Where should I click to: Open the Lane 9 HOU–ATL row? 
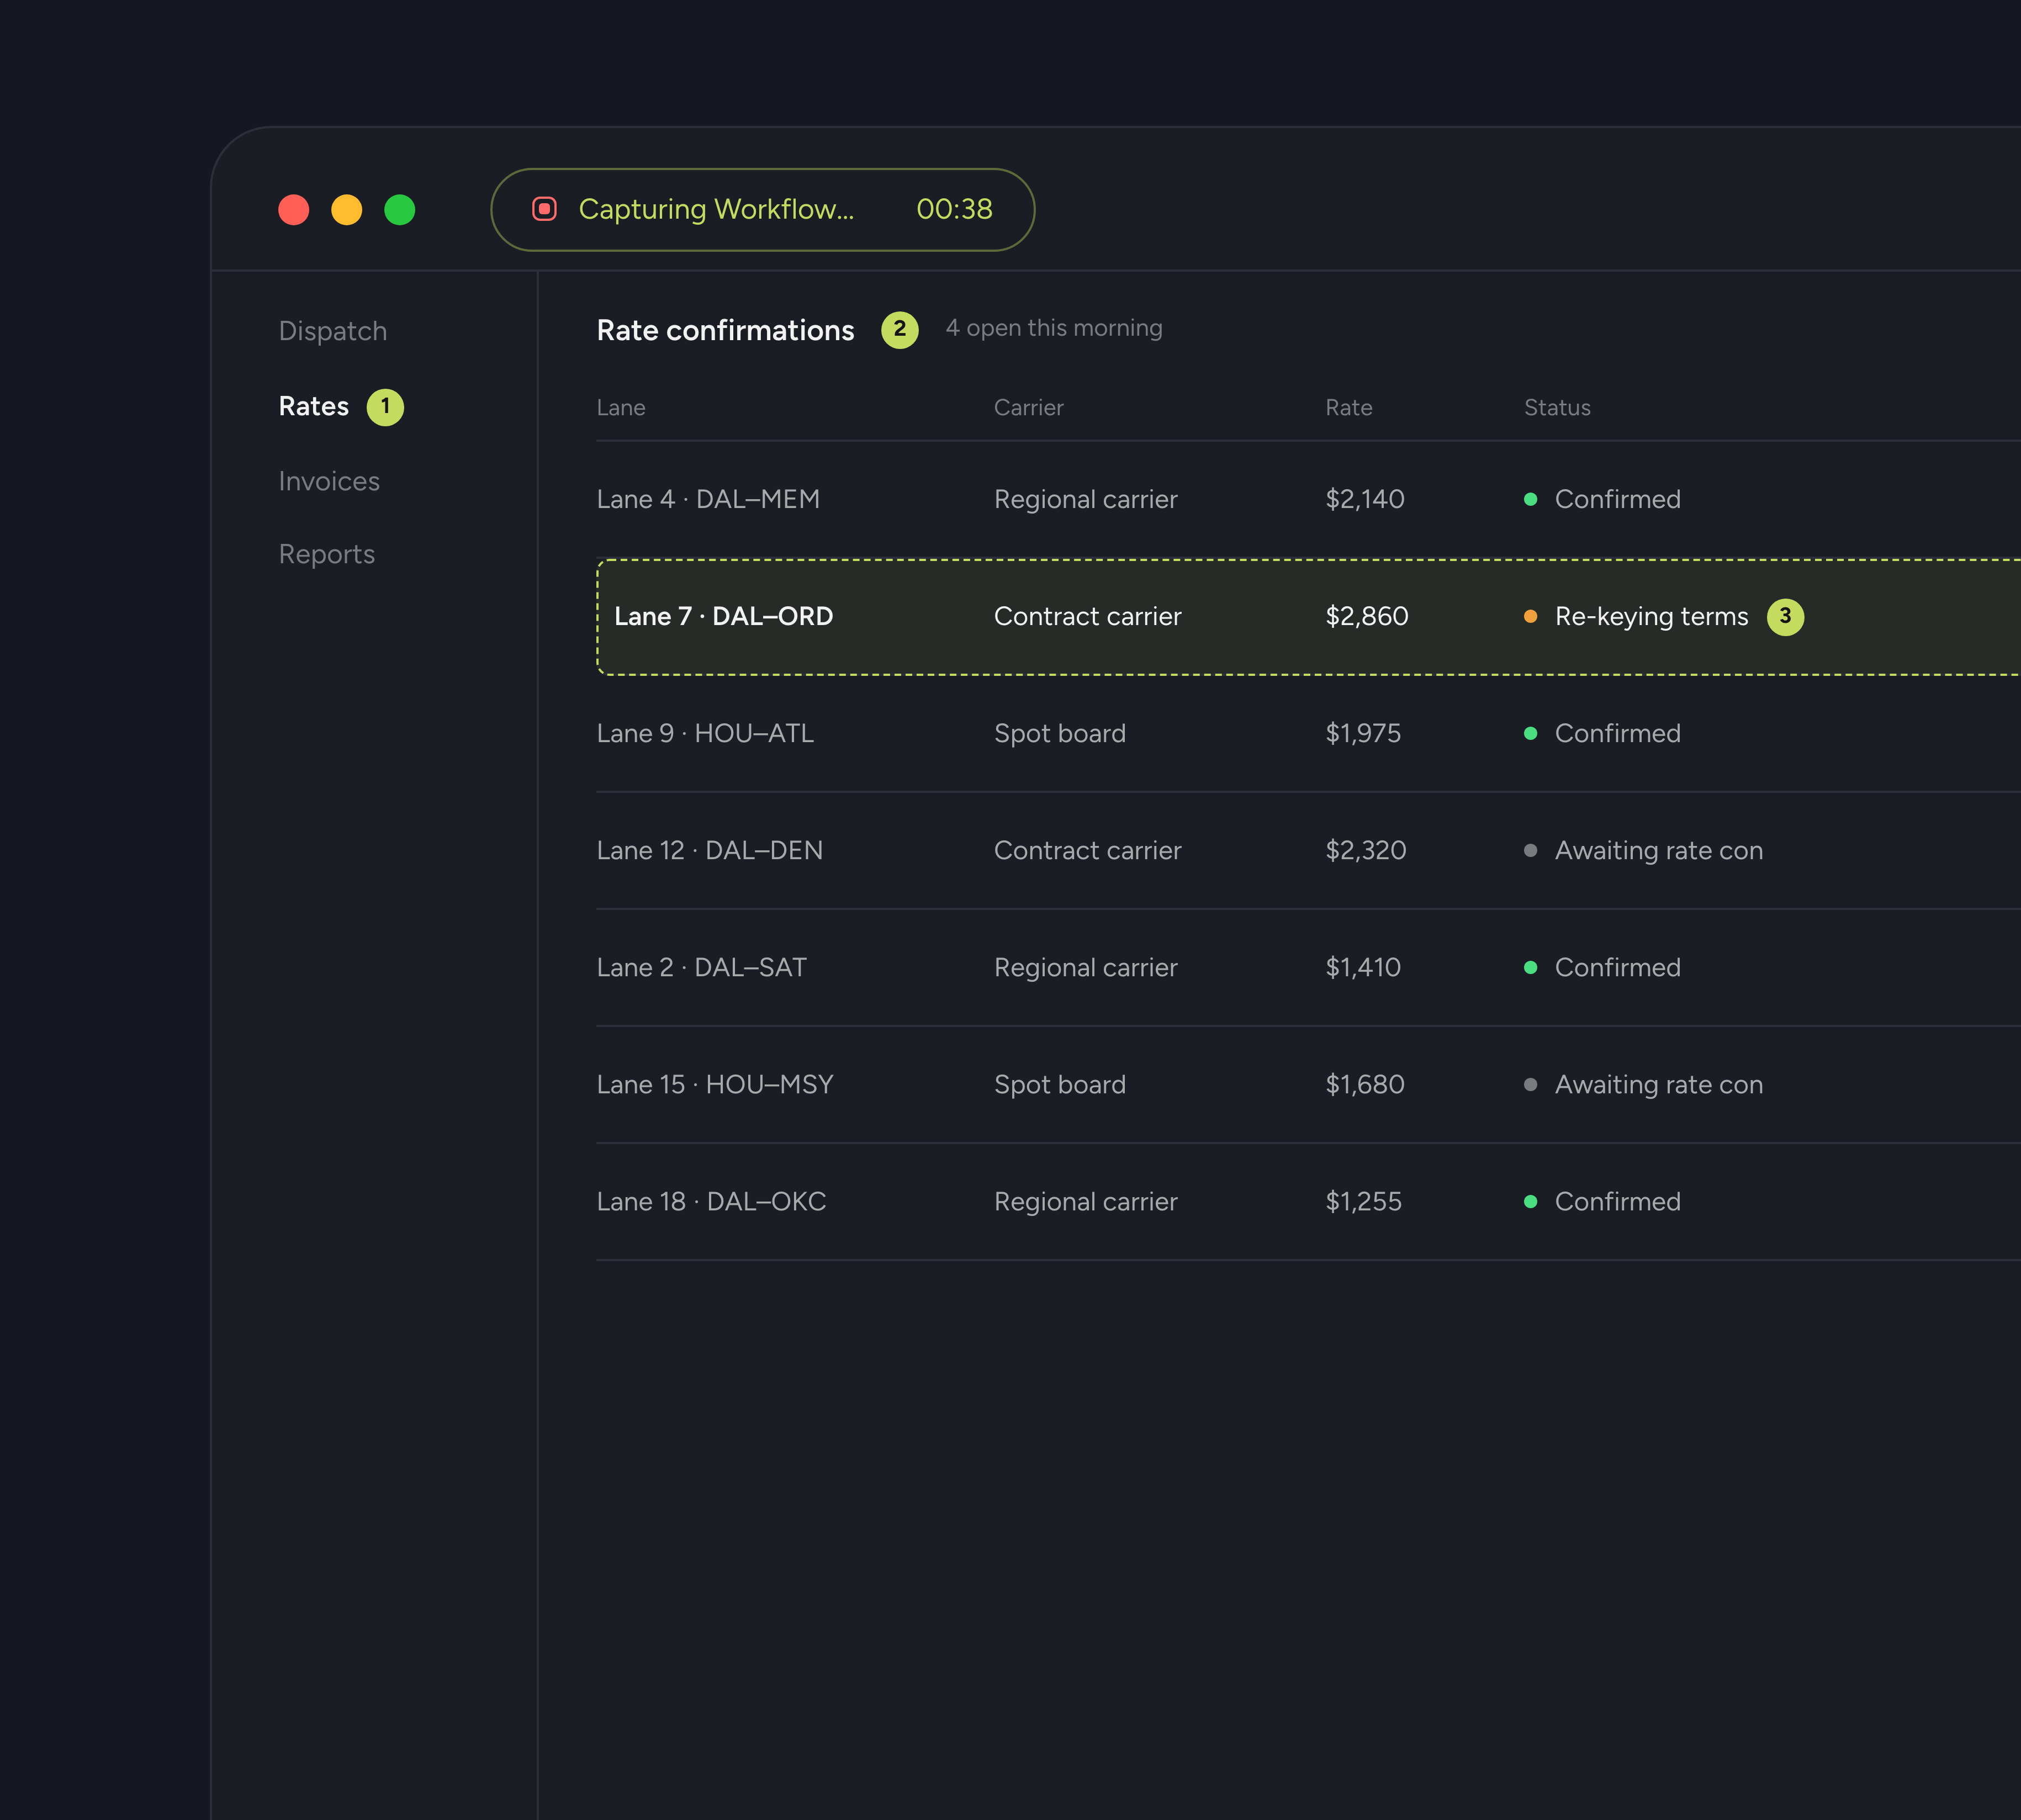[1309, 734]
